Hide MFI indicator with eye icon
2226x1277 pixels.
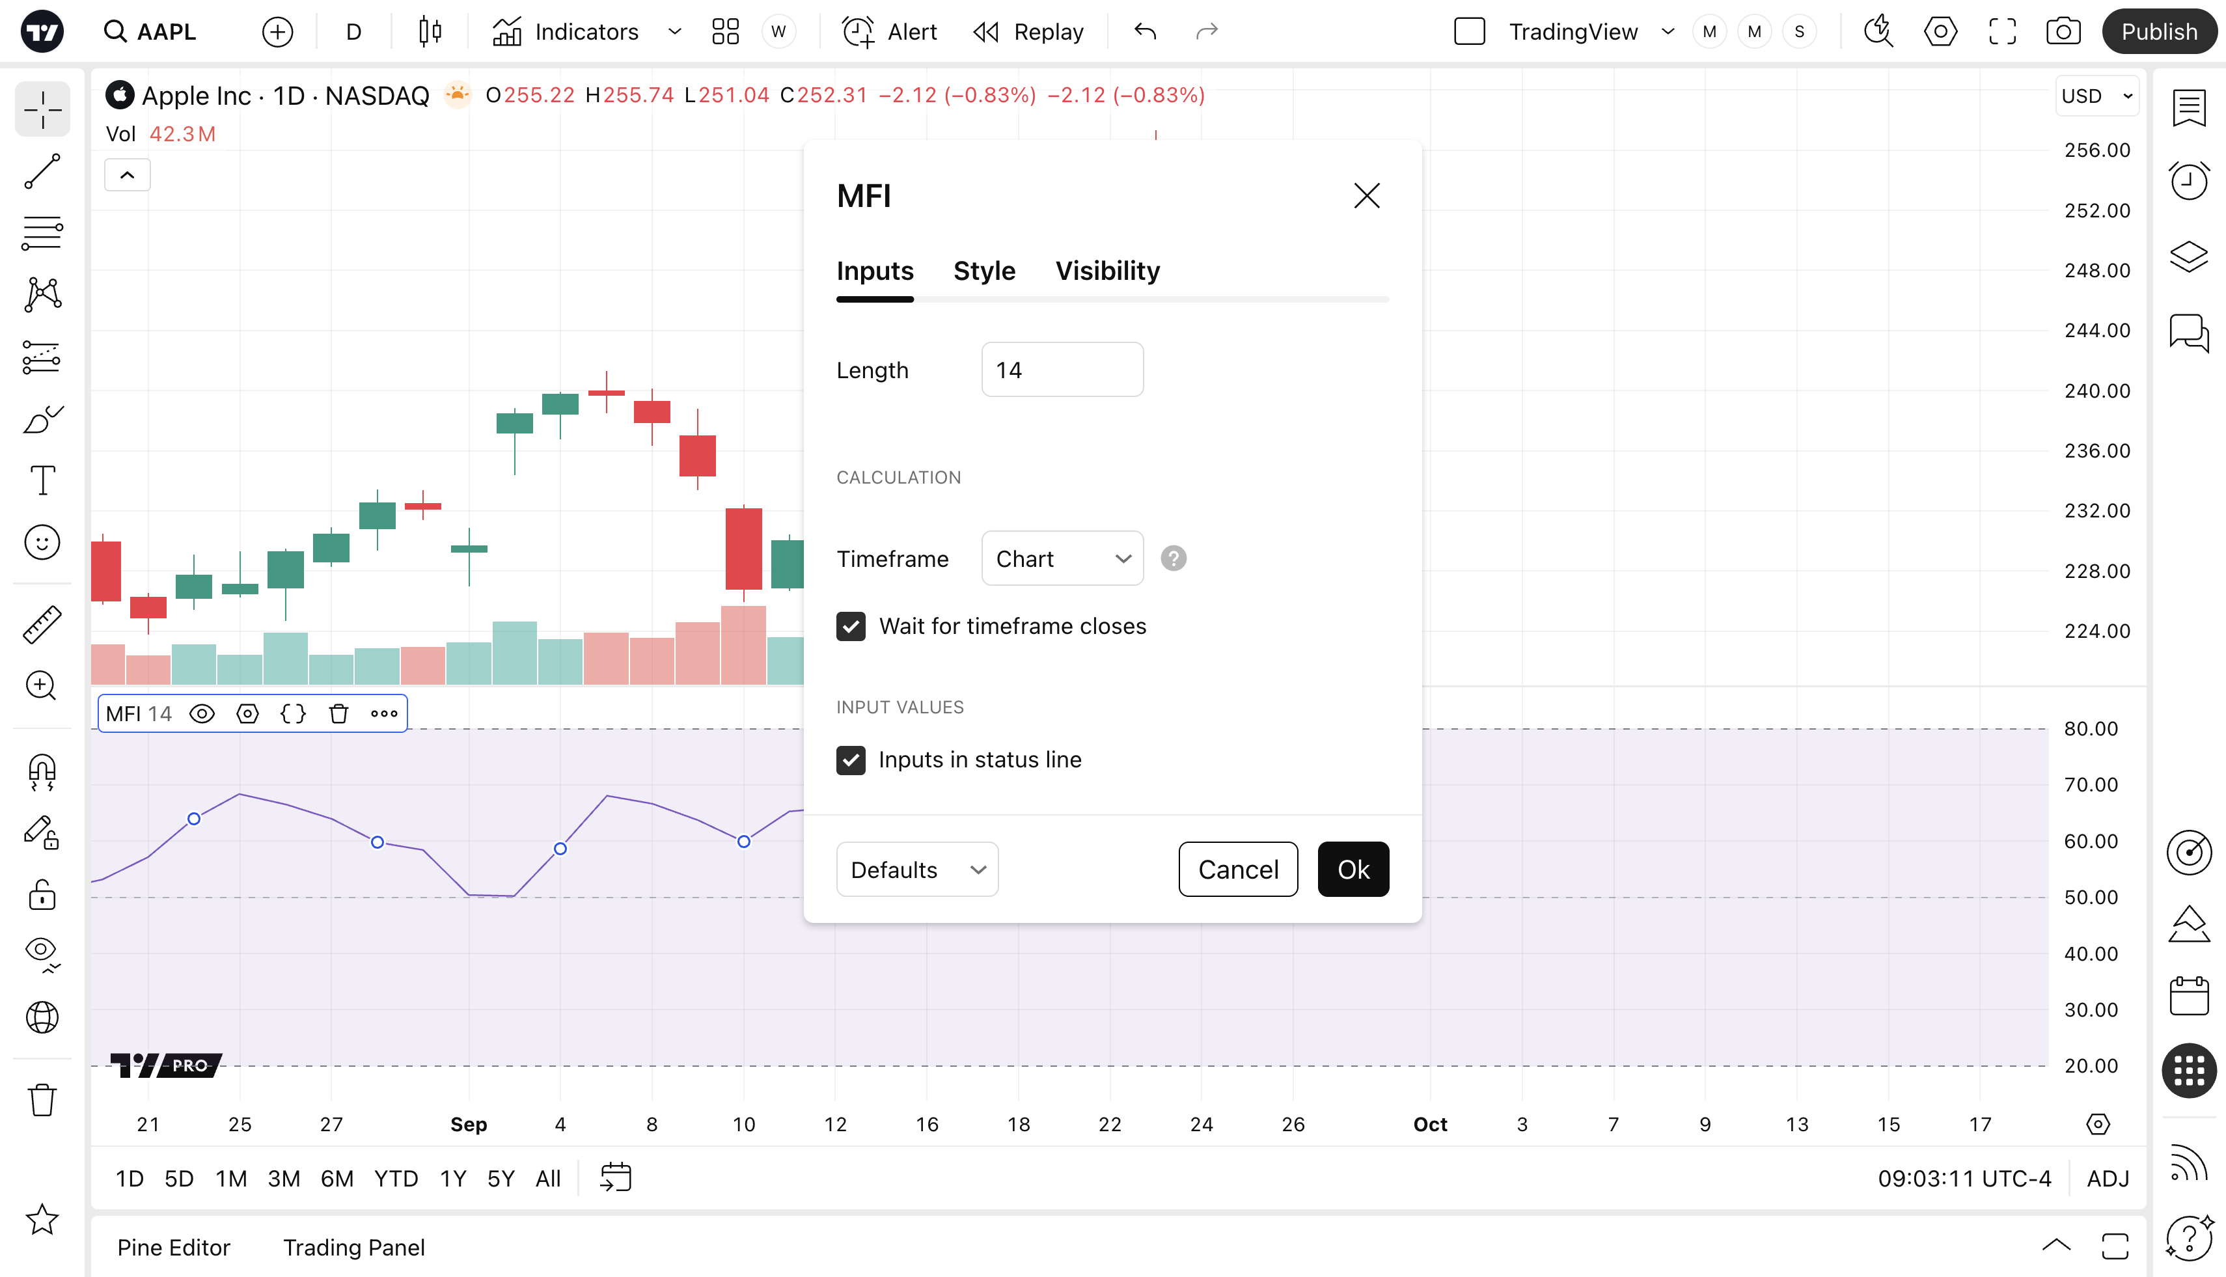click(x=202, y=714)
